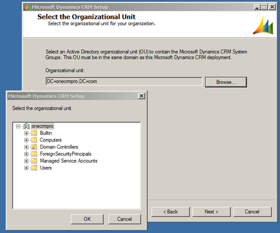
Task: Click the Dynamics CRM title bar icon
Action: coord(28,7)
